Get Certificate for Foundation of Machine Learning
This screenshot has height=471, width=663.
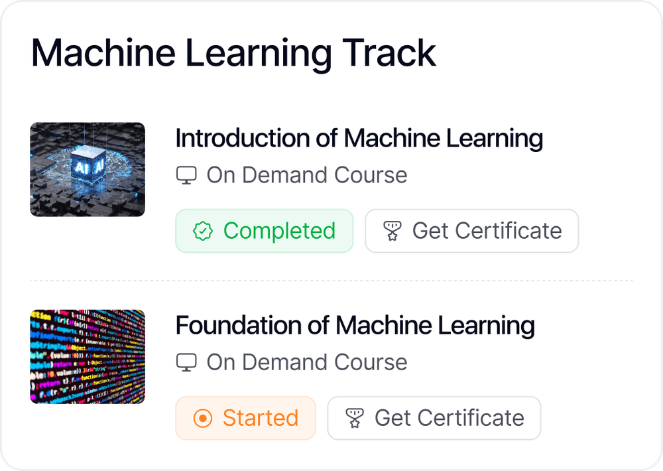434,418
